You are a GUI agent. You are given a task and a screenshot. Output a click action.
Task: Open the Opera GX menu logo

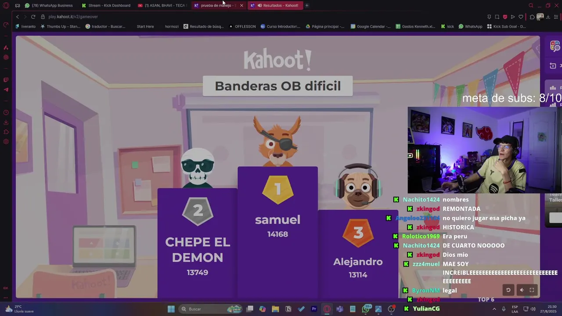6,5
